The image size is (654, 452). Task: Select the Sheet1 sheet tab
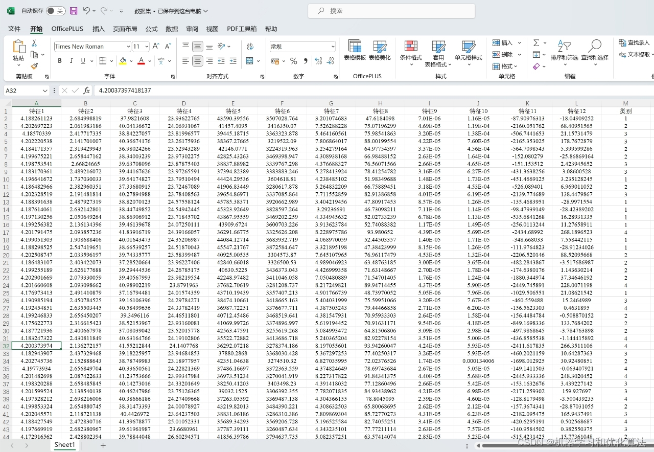coord(64,445)
